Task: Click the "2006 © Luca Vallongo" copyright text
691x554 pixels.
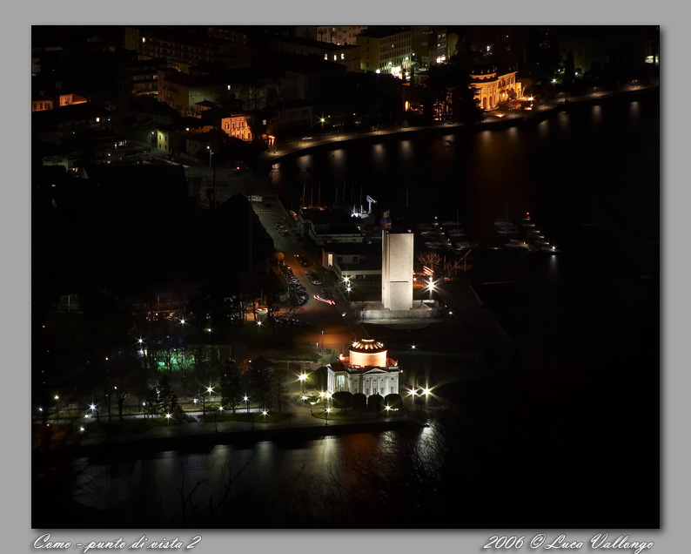Action: point(567,543)
